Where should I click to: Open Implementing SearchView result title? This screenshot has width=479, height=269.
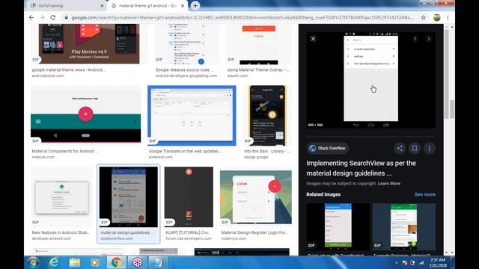pyautogui.click(x=361, y=168)
